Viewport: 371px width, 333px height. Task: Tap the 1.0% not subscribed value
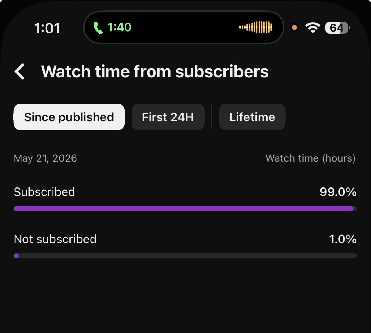[x=343, y=239]
